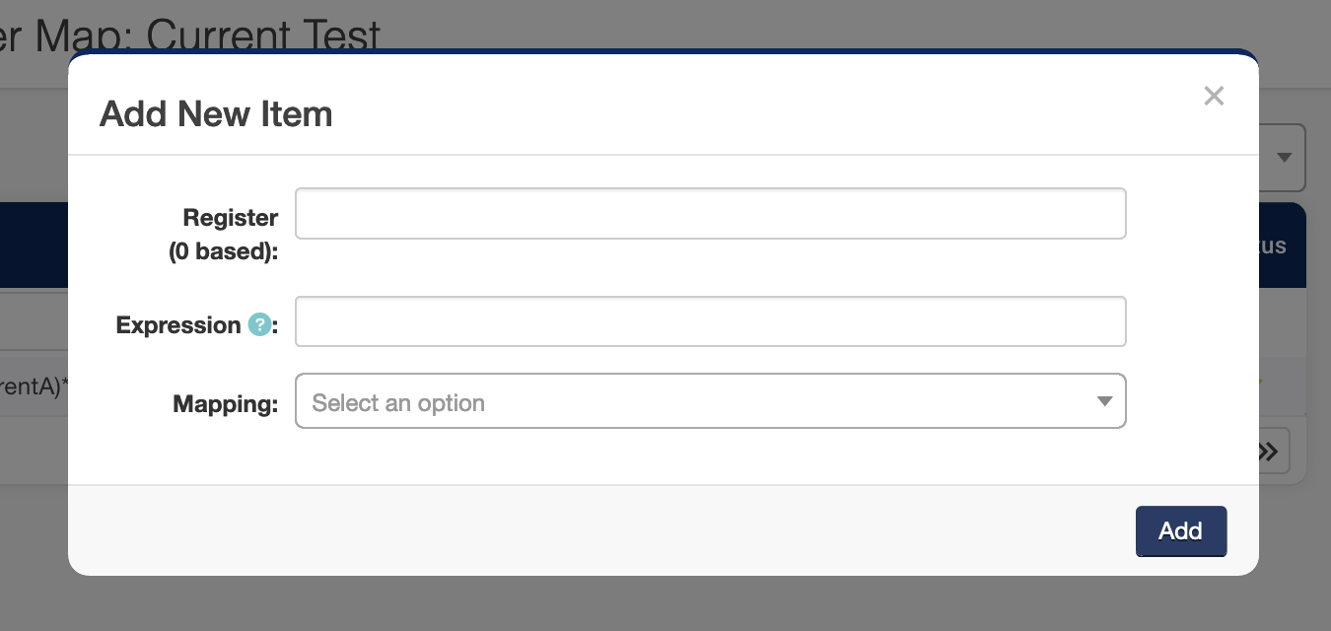1331x631 pixels.
Task: Click the X icon to dismiss Add New Item
Action: tap(1214, 96)
